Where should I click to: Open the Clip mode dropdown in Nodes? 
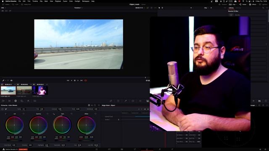coord(206,8)
